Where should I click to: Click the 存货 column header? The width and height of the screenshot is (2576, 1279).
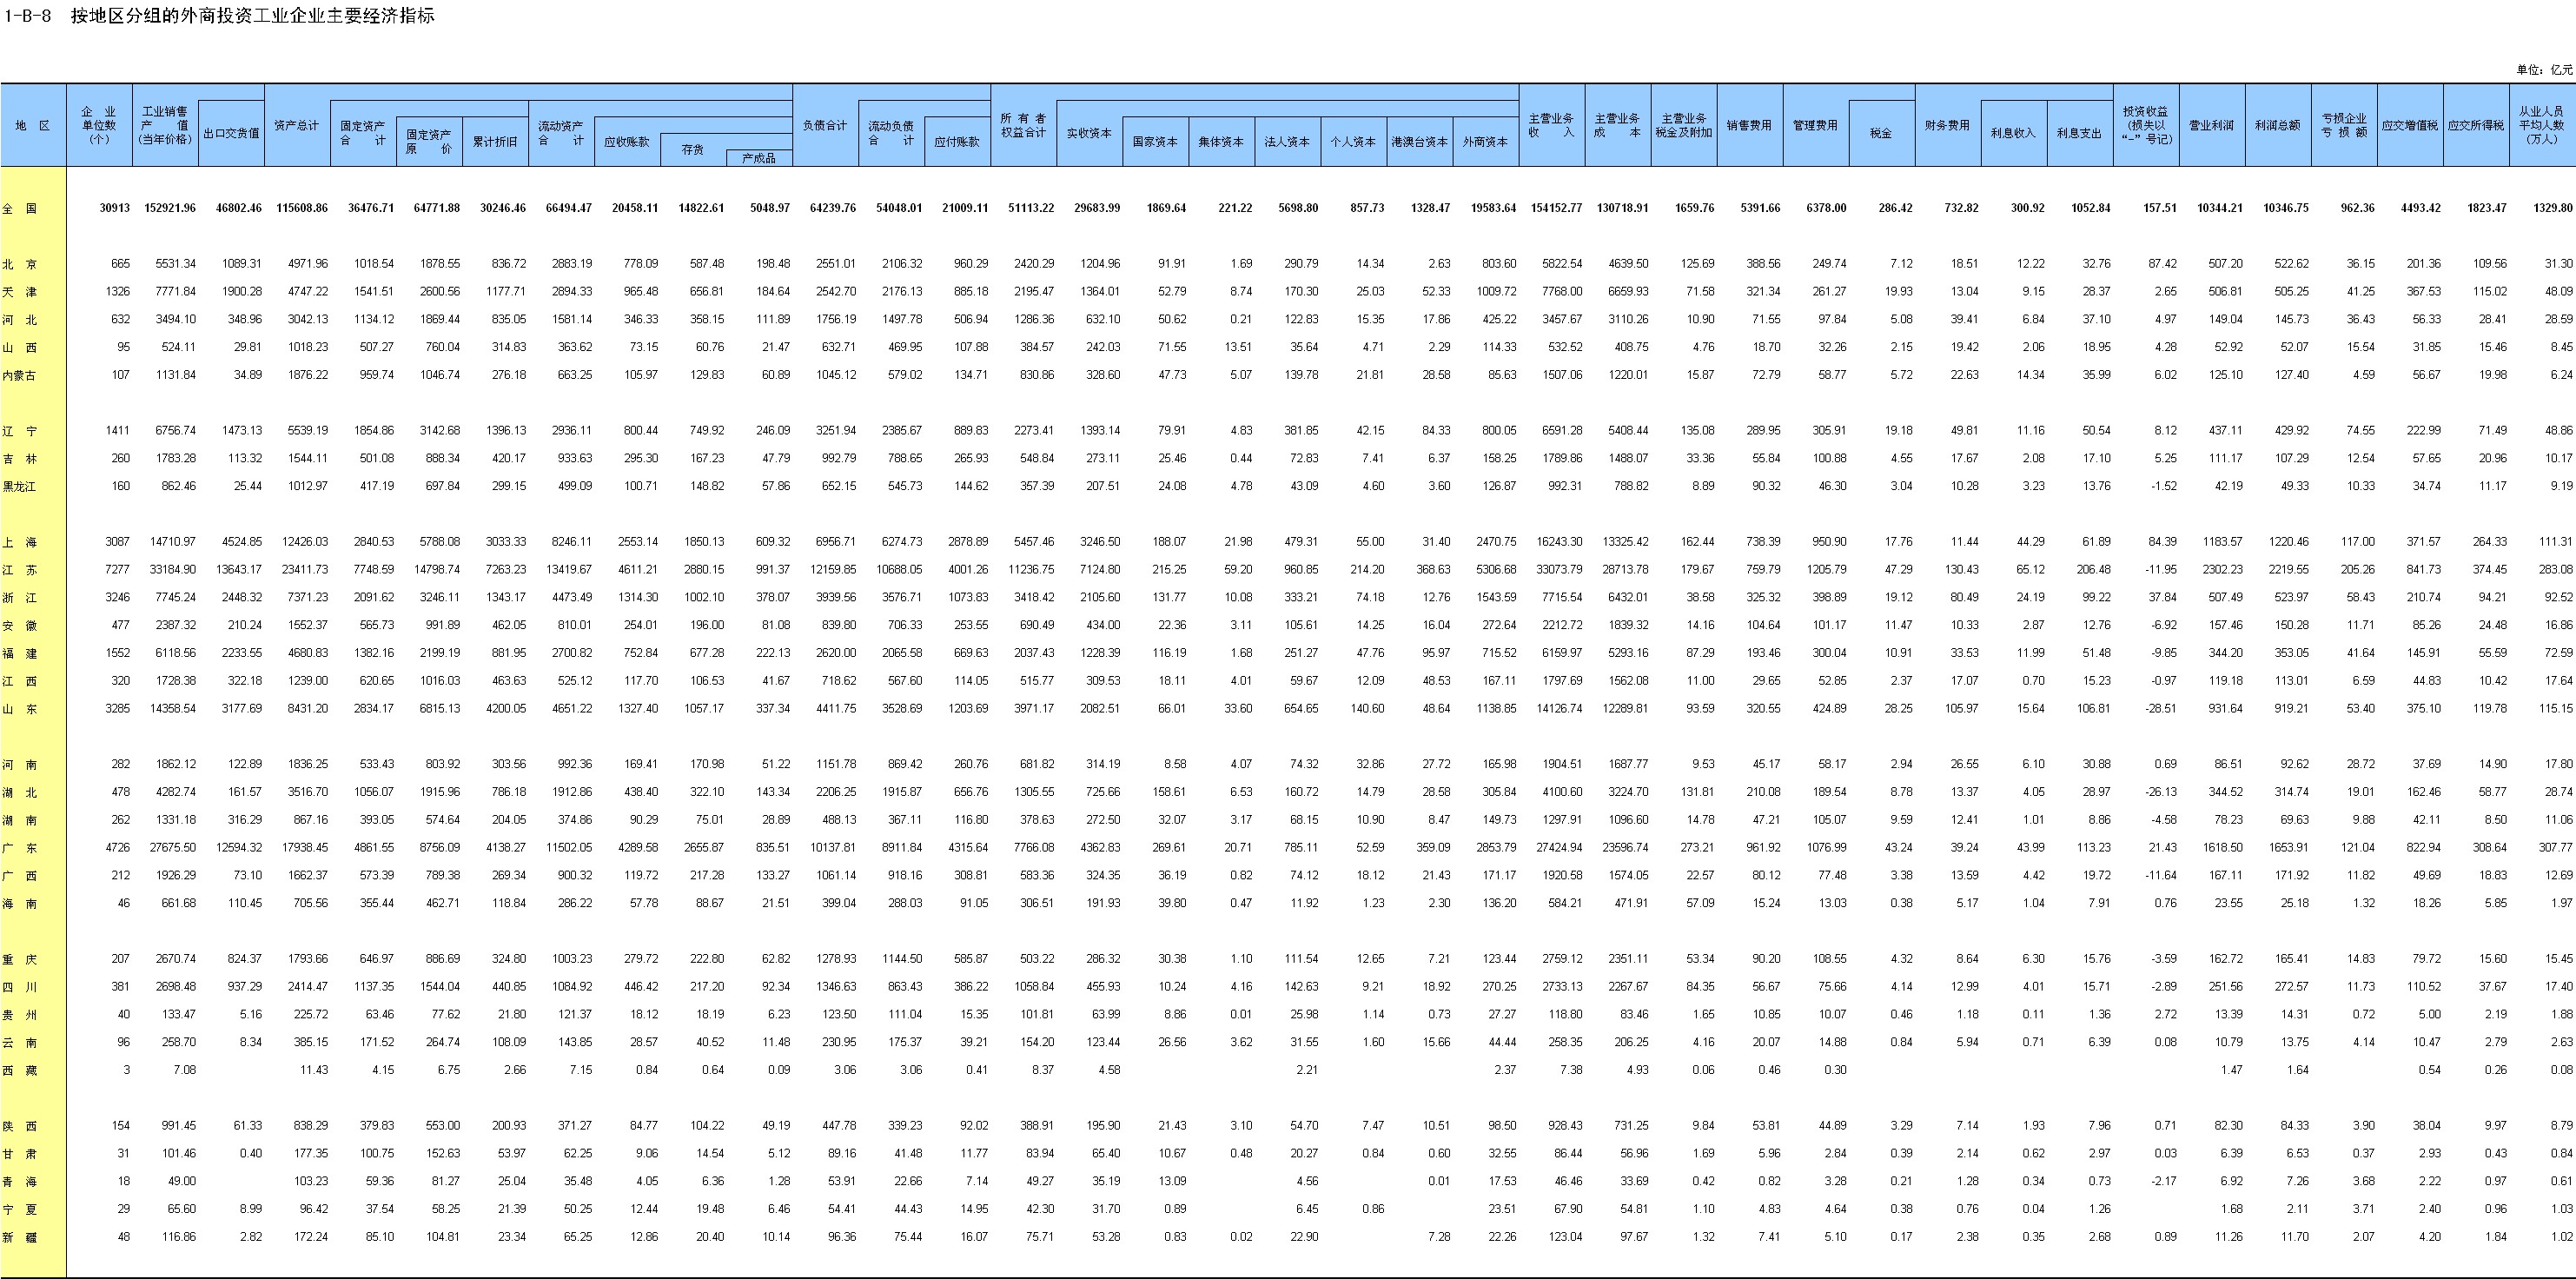tap(693, 149)
